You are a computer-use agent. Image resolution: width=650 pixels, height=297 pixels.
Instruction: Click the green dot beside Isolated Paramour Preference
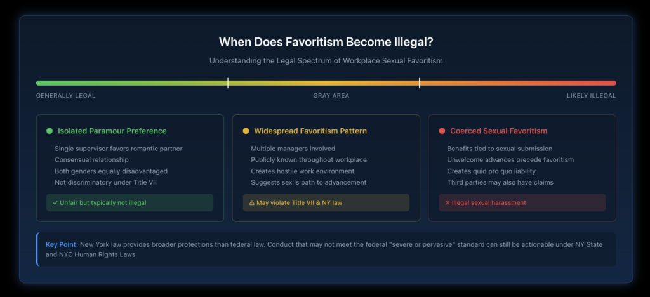50,131
